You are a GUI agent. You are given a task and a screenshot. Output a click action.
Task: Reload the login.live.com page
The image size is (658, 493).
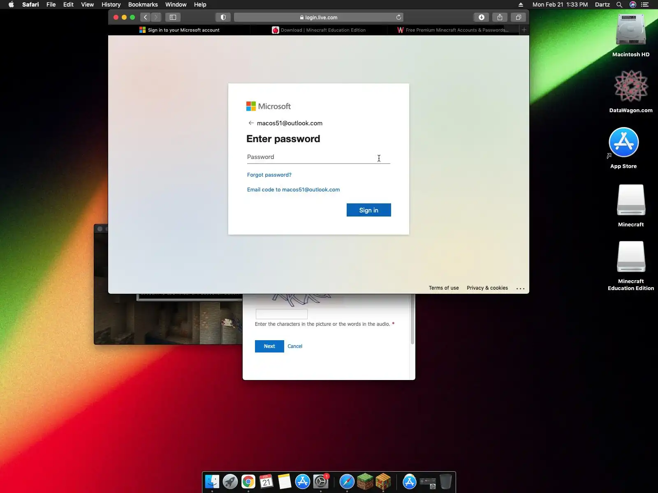click(x=399, y=17)
